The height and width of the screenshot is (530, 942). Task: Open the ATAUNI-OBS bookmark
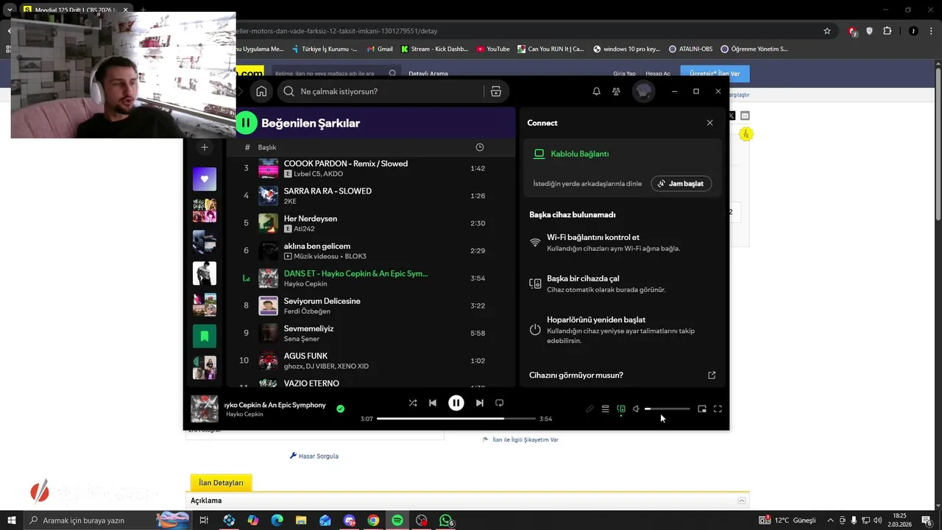[690, 49]
